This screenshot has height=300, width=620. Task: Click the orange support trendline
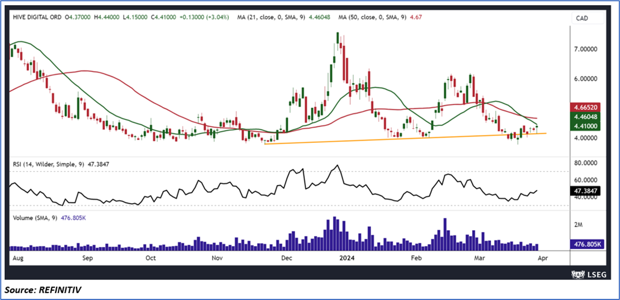pyautogui.click(x=405, y=138)
